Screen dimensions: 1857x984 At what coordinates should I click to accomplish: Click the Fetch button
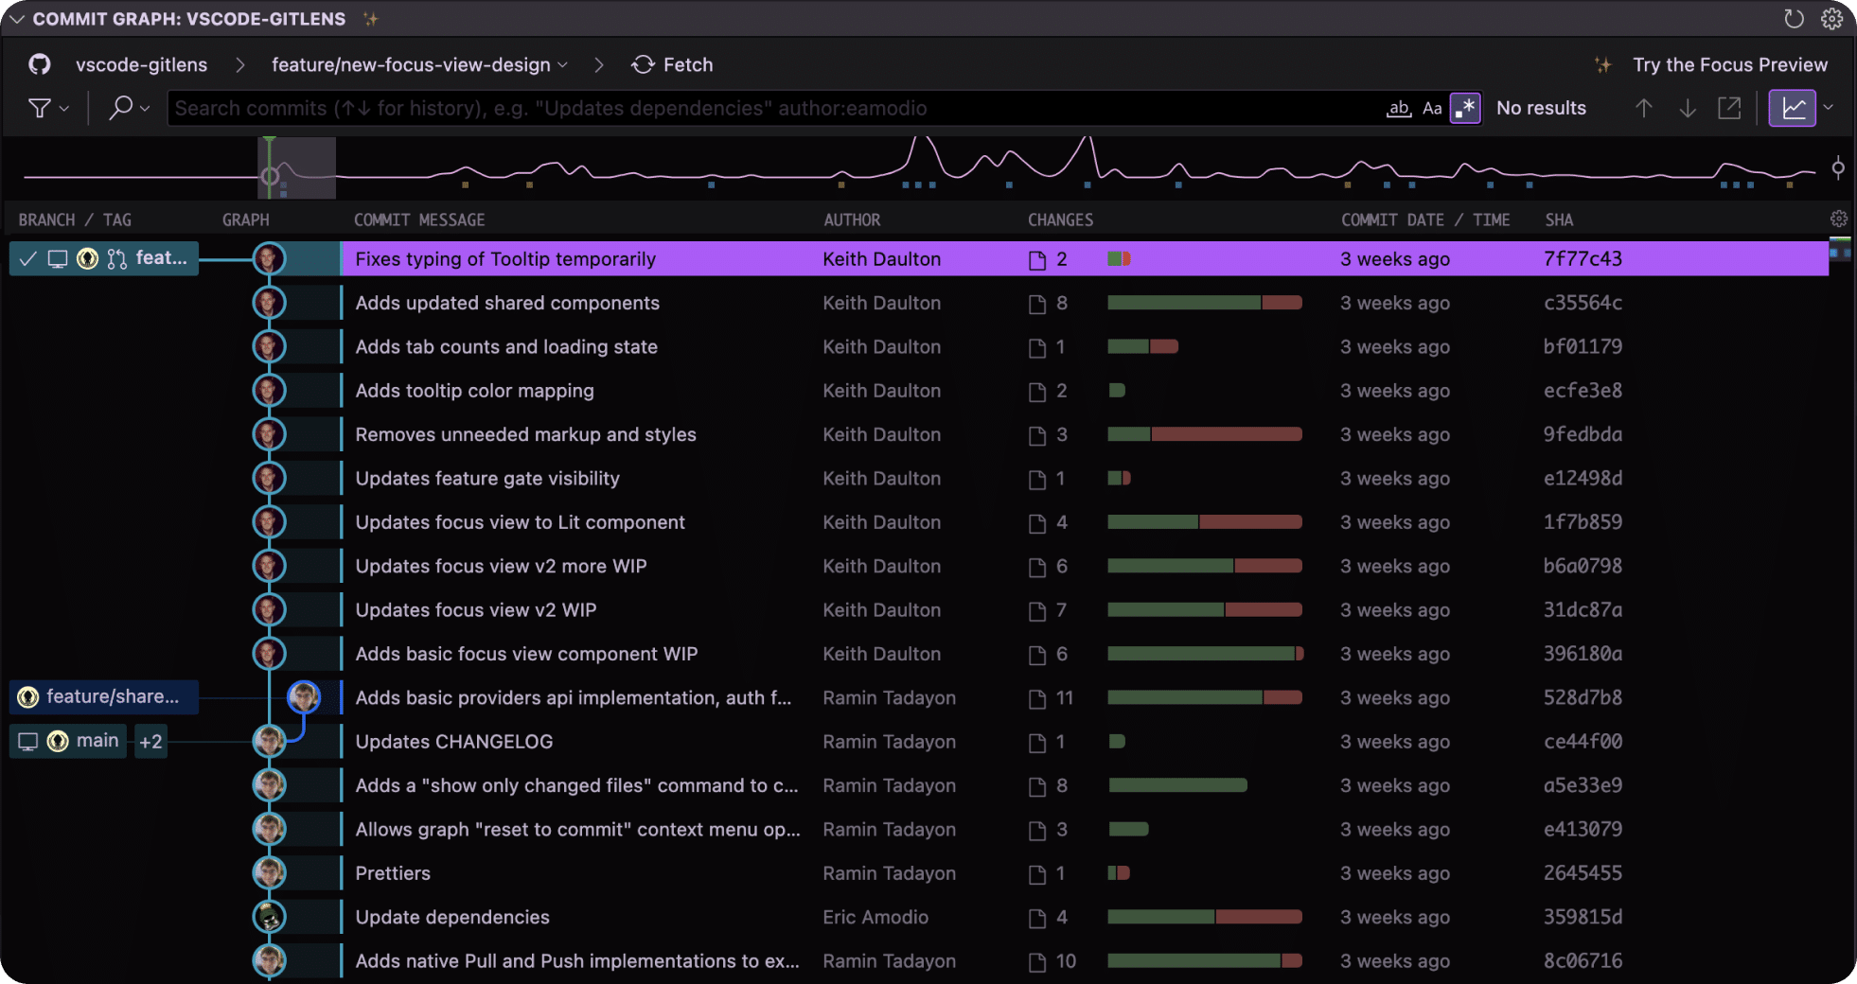672,64
